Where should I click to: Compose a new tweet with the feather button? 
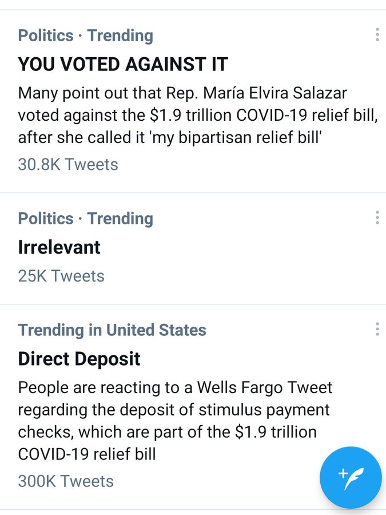pos(351,476)
